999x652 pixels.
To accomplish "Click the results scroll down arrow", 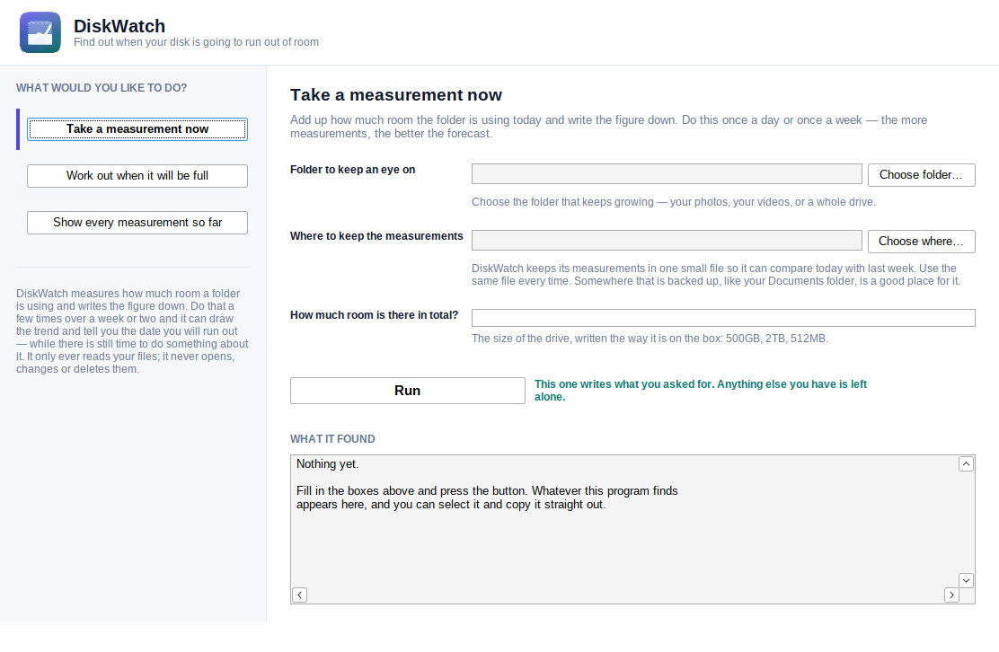I will [966, 580].
